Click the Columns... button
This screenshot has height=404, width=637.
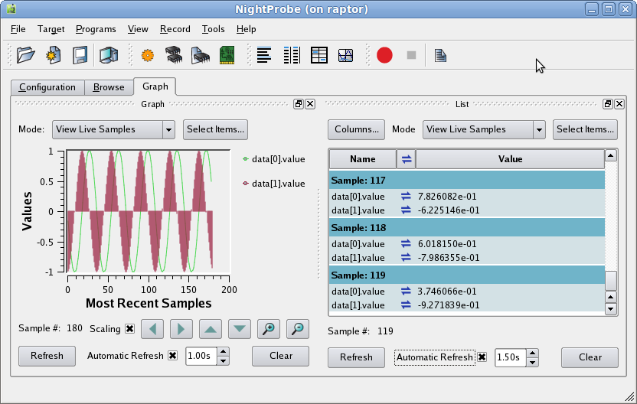(356, 129)
